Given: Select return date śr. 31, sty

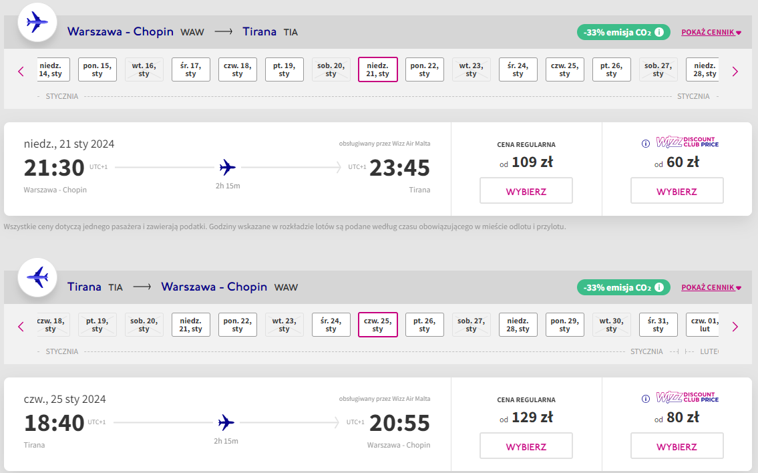Looking at the screenshot, I should click(658, 325).
